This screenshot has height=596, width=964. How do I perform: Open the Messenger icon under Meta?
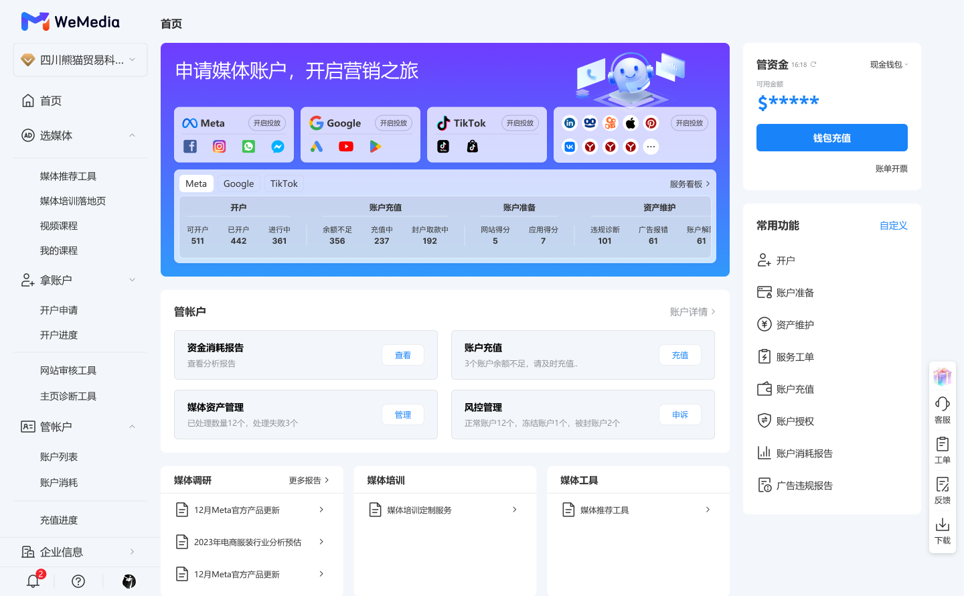pyautogui.click(x=278, y=147)
